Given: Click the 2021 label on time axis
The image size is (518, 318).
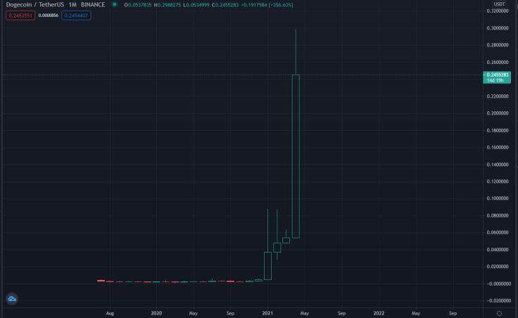Looking at the screenshot, I should tap(267, 313).
